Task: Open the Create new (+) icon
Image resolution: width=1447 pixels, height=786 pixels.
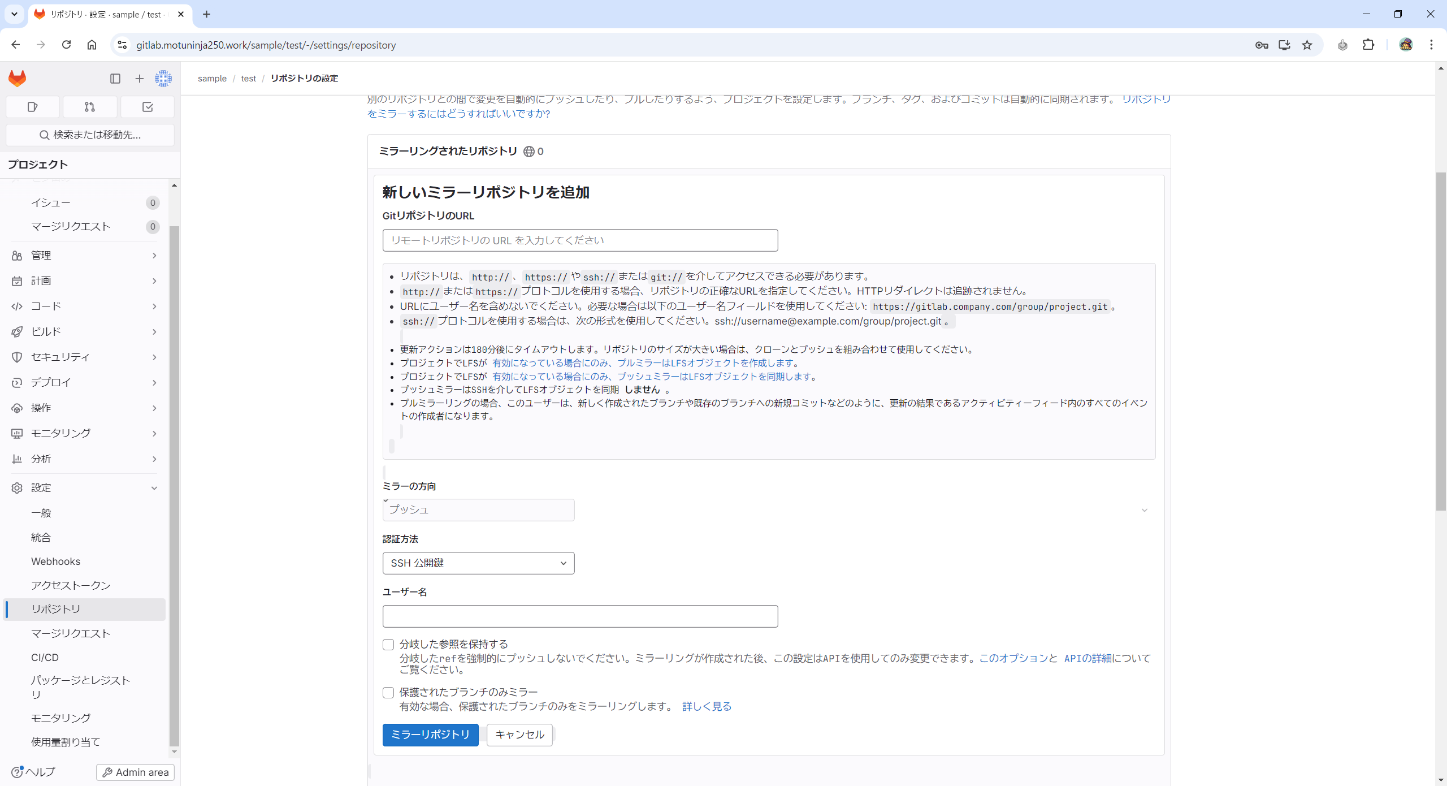Action: (139, 79)
